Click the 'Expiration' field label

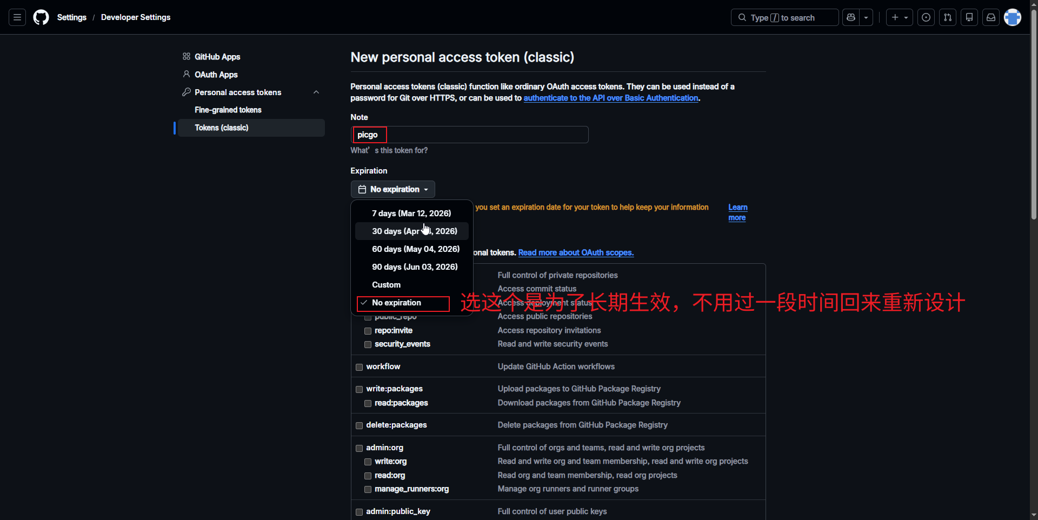click(x=369, y=171)
